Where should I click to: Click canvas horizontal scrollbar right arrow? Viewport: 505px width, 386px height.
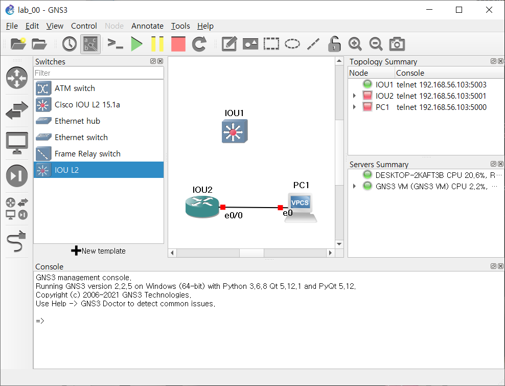click(x=330, y=253)
